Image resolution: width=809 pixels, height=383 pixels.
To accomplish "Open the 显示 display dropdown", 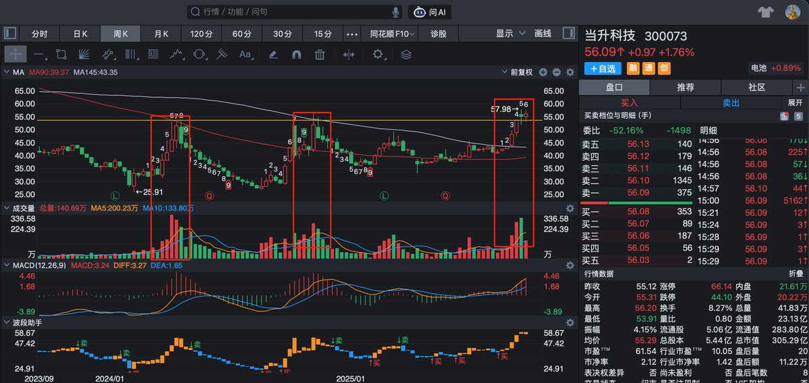I will [x=509, y=34].
